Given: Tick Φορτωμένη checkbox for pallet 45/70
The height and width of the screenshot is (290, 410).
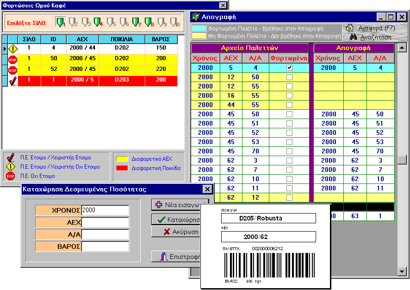Looking at the screenshot, I should tap(289, 151).
